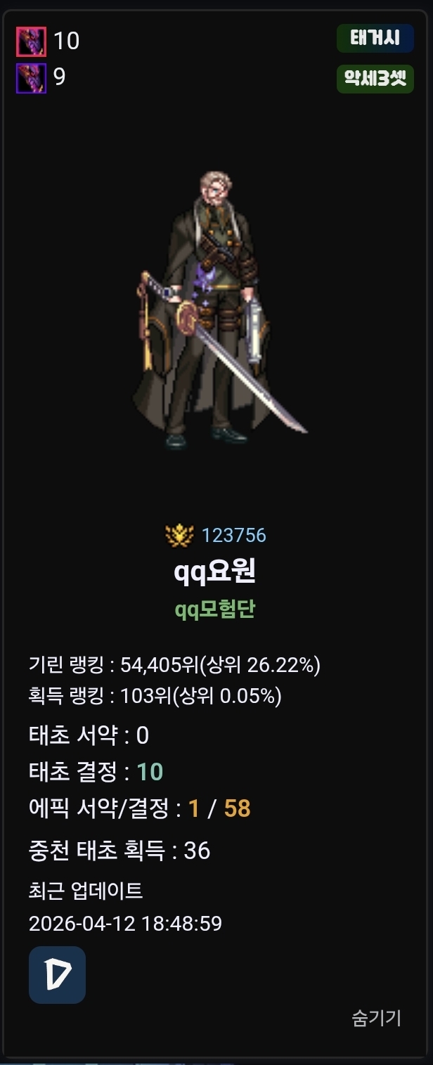Click the 획득 랭킹 103위 line
Viewport: 433px width, 1065px height.
click(155, 696)
